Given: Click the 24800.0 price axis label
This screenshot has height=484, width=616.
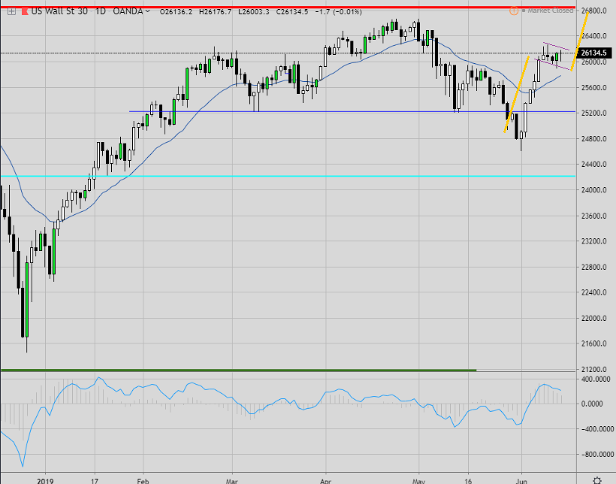Looking at the screenshot, I should click(596, 139).
